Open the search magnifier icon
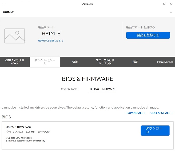Viewport: 175px width, 152px height. [164, 4]
